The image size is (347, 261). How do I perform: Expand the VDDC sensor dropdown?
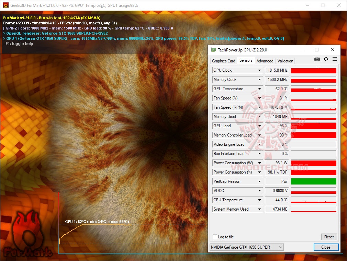point(259,191)
